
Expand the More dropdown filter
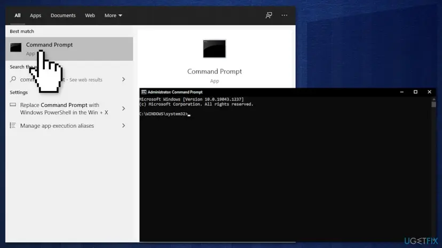pyautogui.click(x=113, y=15)
